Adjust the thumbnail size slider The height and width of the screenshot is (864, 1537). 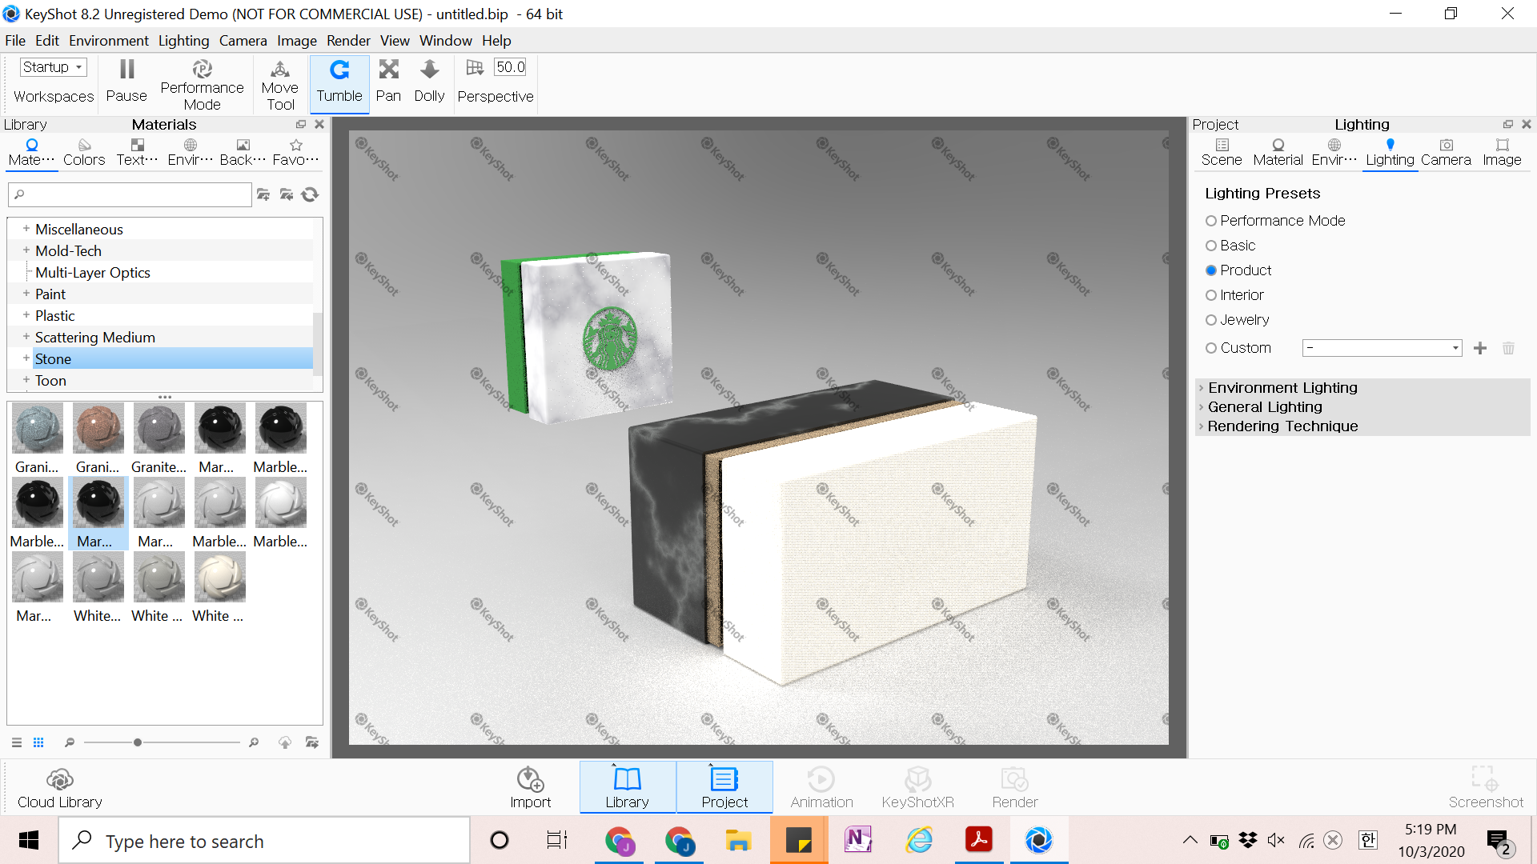pyautogui.click(x=138, y=742)
